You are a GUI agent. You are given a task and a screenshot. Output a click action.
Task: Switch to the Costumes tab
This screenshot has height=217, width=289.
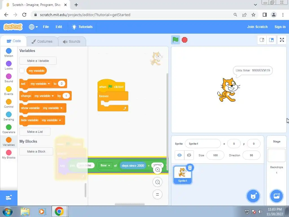tap(42, 41)
